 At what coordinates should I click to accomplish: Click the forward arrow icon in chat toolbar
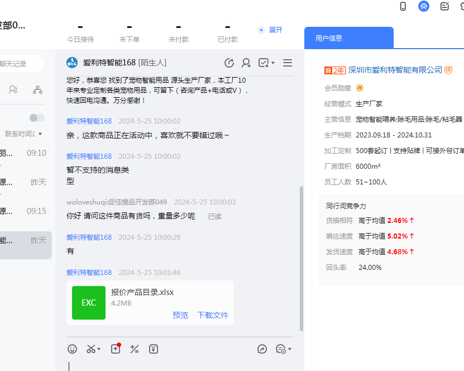coord(262,349)
